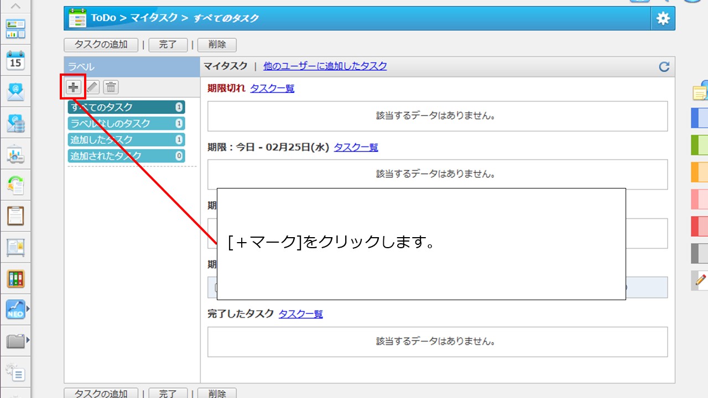The image size is (708, 398).
Task: Click the top タスクの追加 button
Action: 101,45
